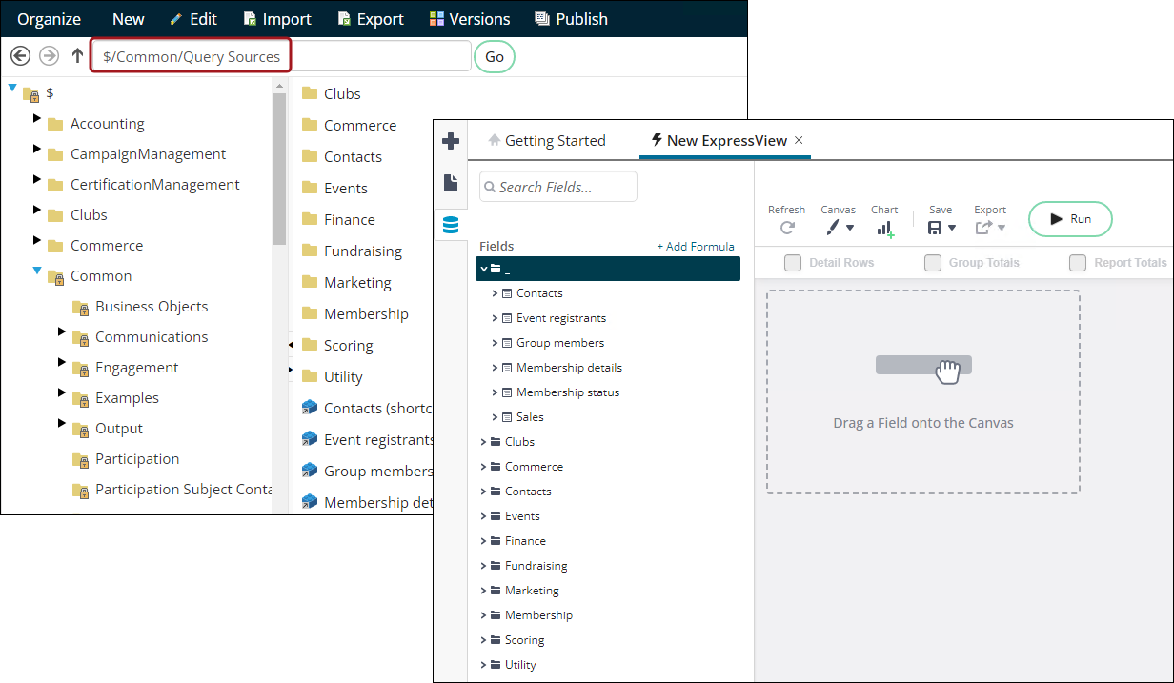Click the Import menu item
The image size is (1174, 683).
click(277, 19)
